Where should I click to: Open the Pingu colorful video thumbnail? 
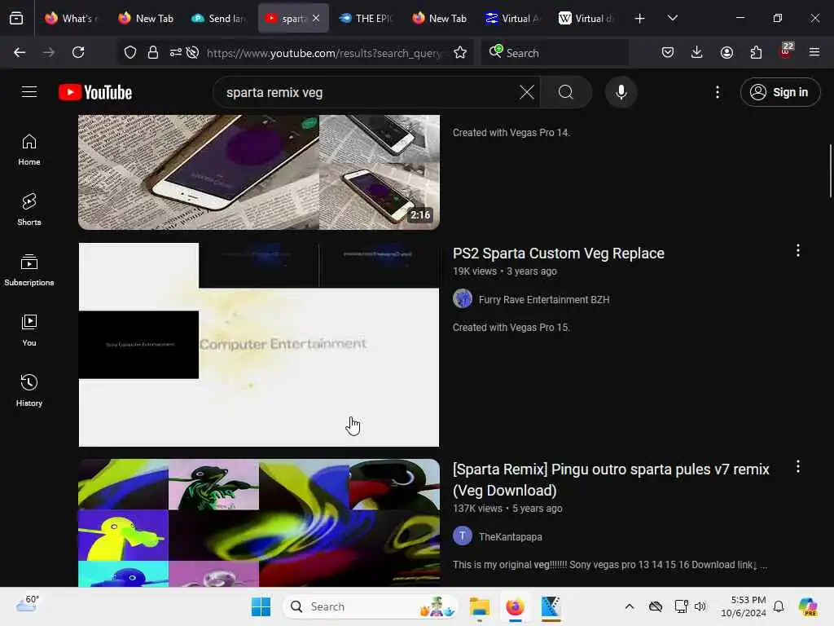pos(259,522)
